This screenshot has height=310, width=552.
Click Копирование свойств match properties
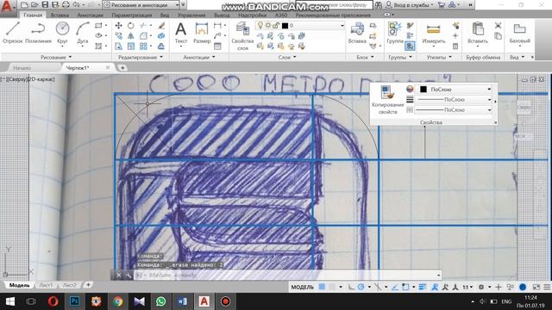(387, 100)
